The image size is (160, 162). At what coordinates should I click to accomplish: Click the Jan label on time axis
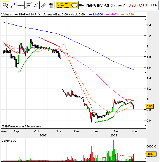(x=95, y=131)
